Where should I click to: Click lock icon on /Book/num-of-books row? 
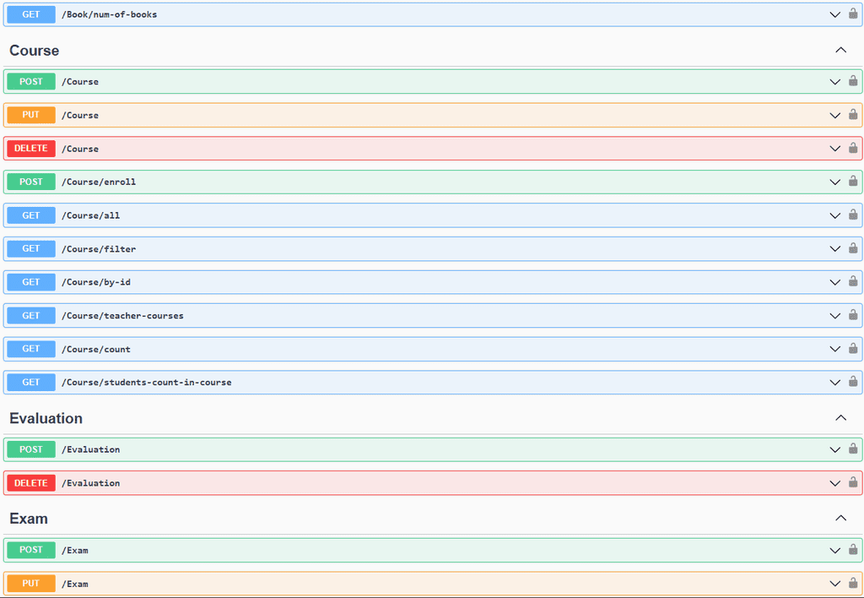tap(853, 14)
